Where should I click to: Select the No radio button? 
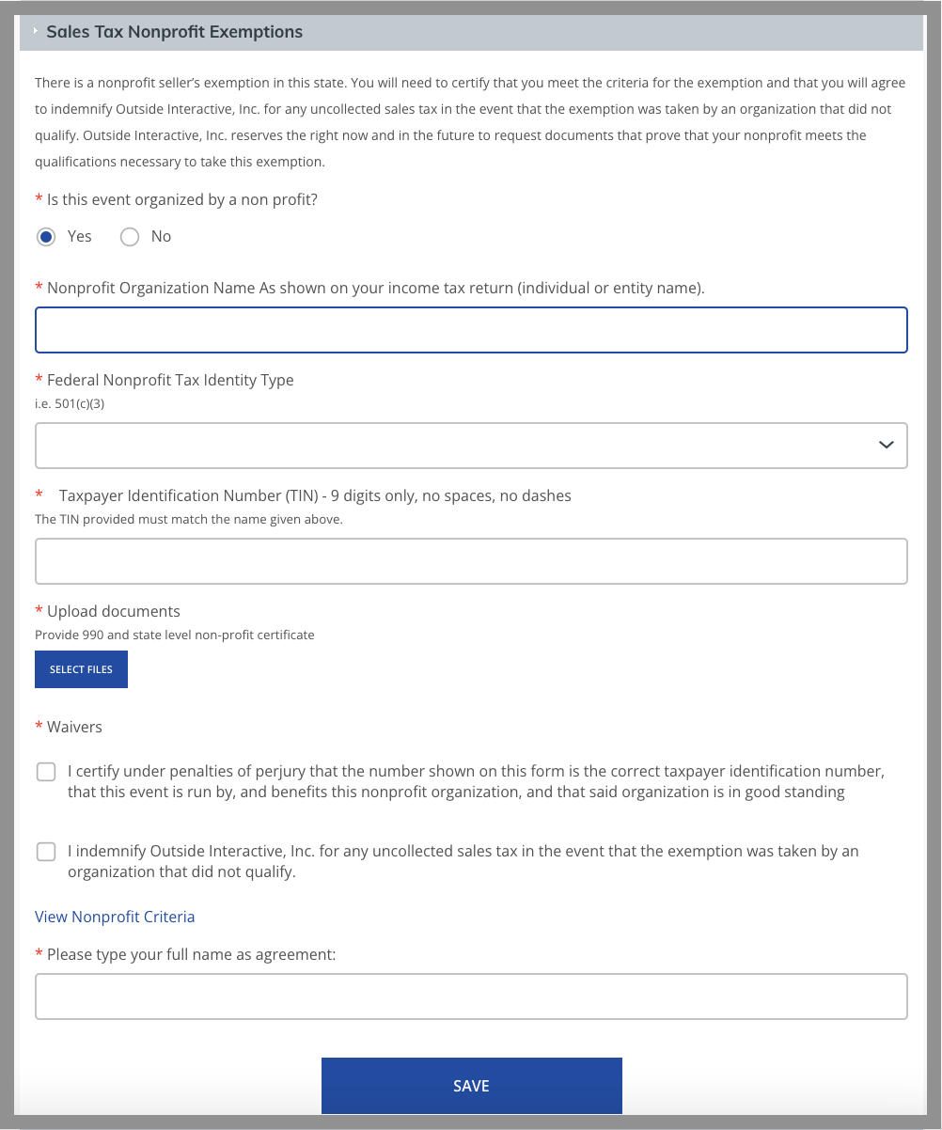130,237
